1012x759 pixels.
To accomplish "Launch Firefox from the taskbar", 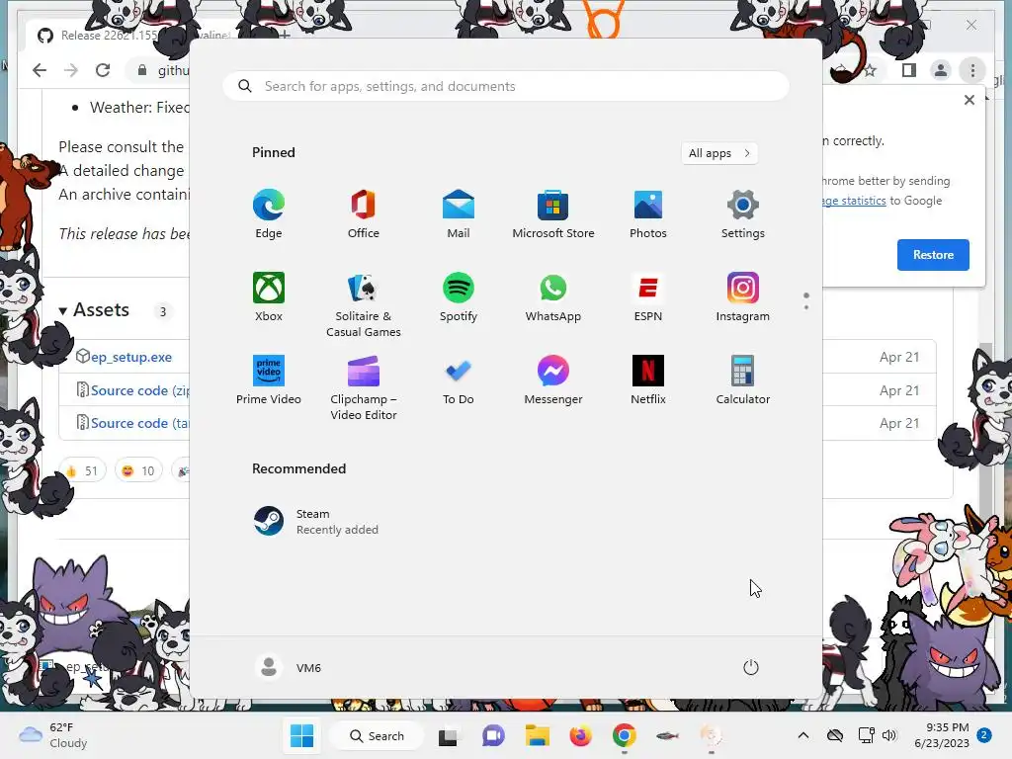I will click(x=580, y=735).
